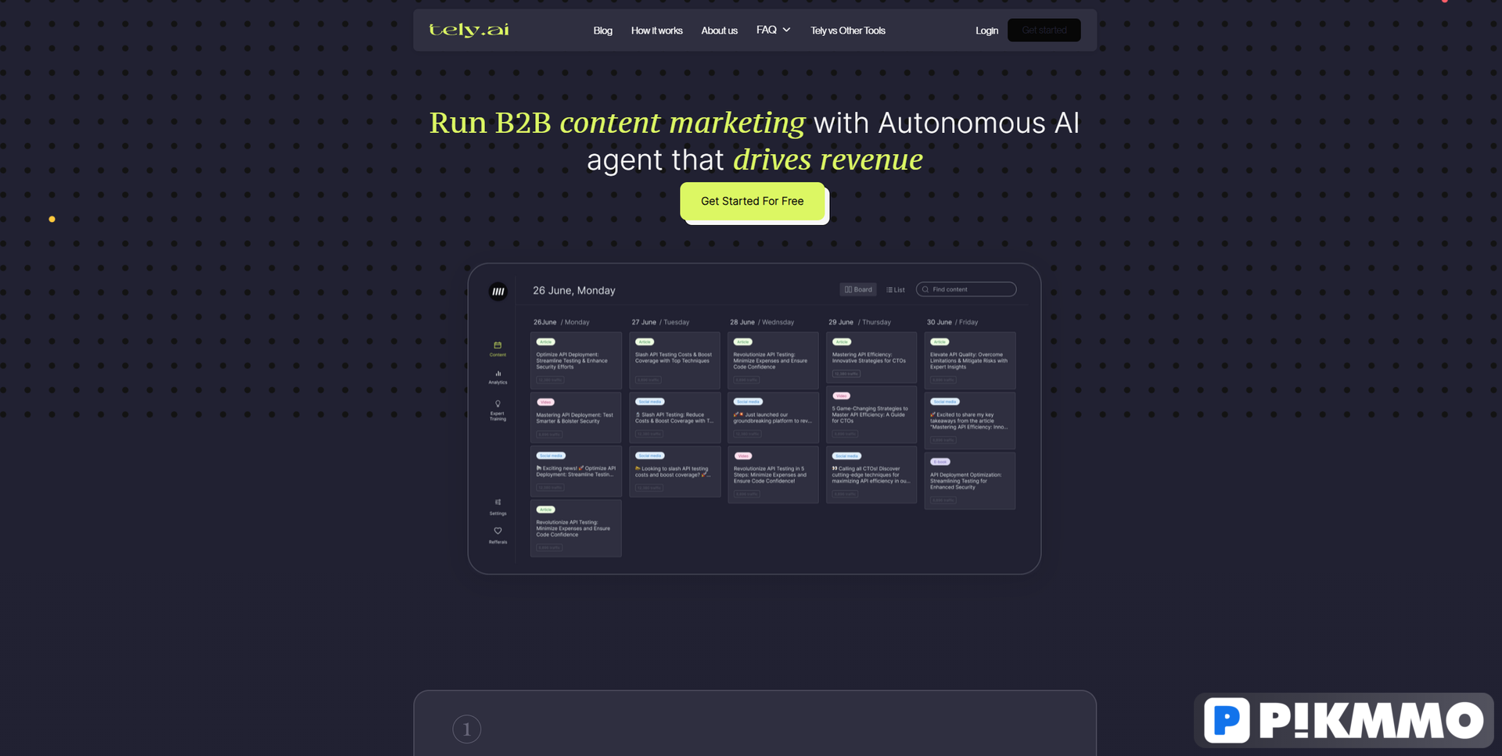Open Looking to slash API testing card
This screenshot has width=1502, height=756.
click(674, 471)
